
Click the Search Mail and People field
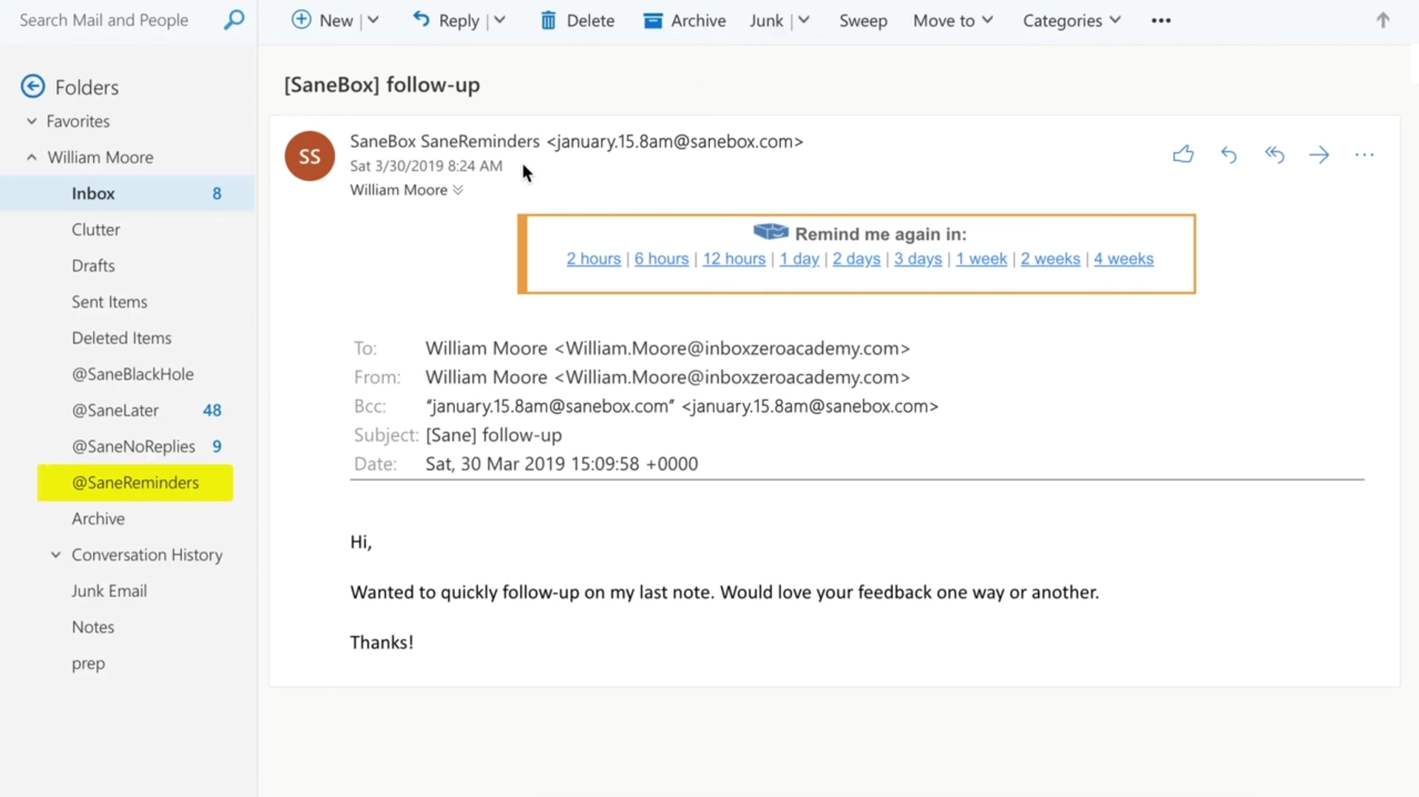[104, 20]
